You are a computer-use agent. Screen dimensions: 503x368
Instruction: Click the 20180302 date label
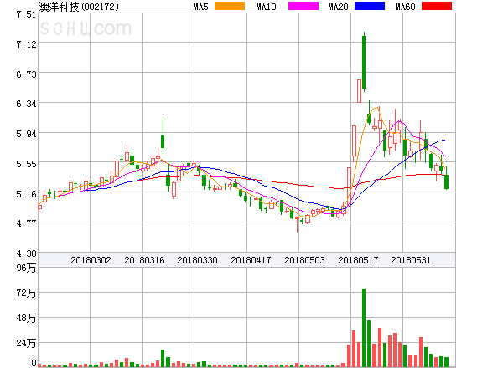(91, 260)
